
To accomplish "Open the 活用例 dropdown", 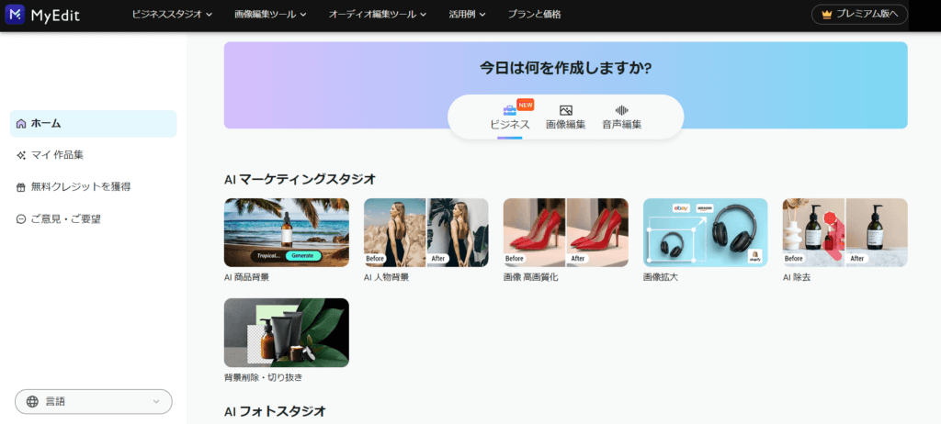I will (x=467, y=15).
